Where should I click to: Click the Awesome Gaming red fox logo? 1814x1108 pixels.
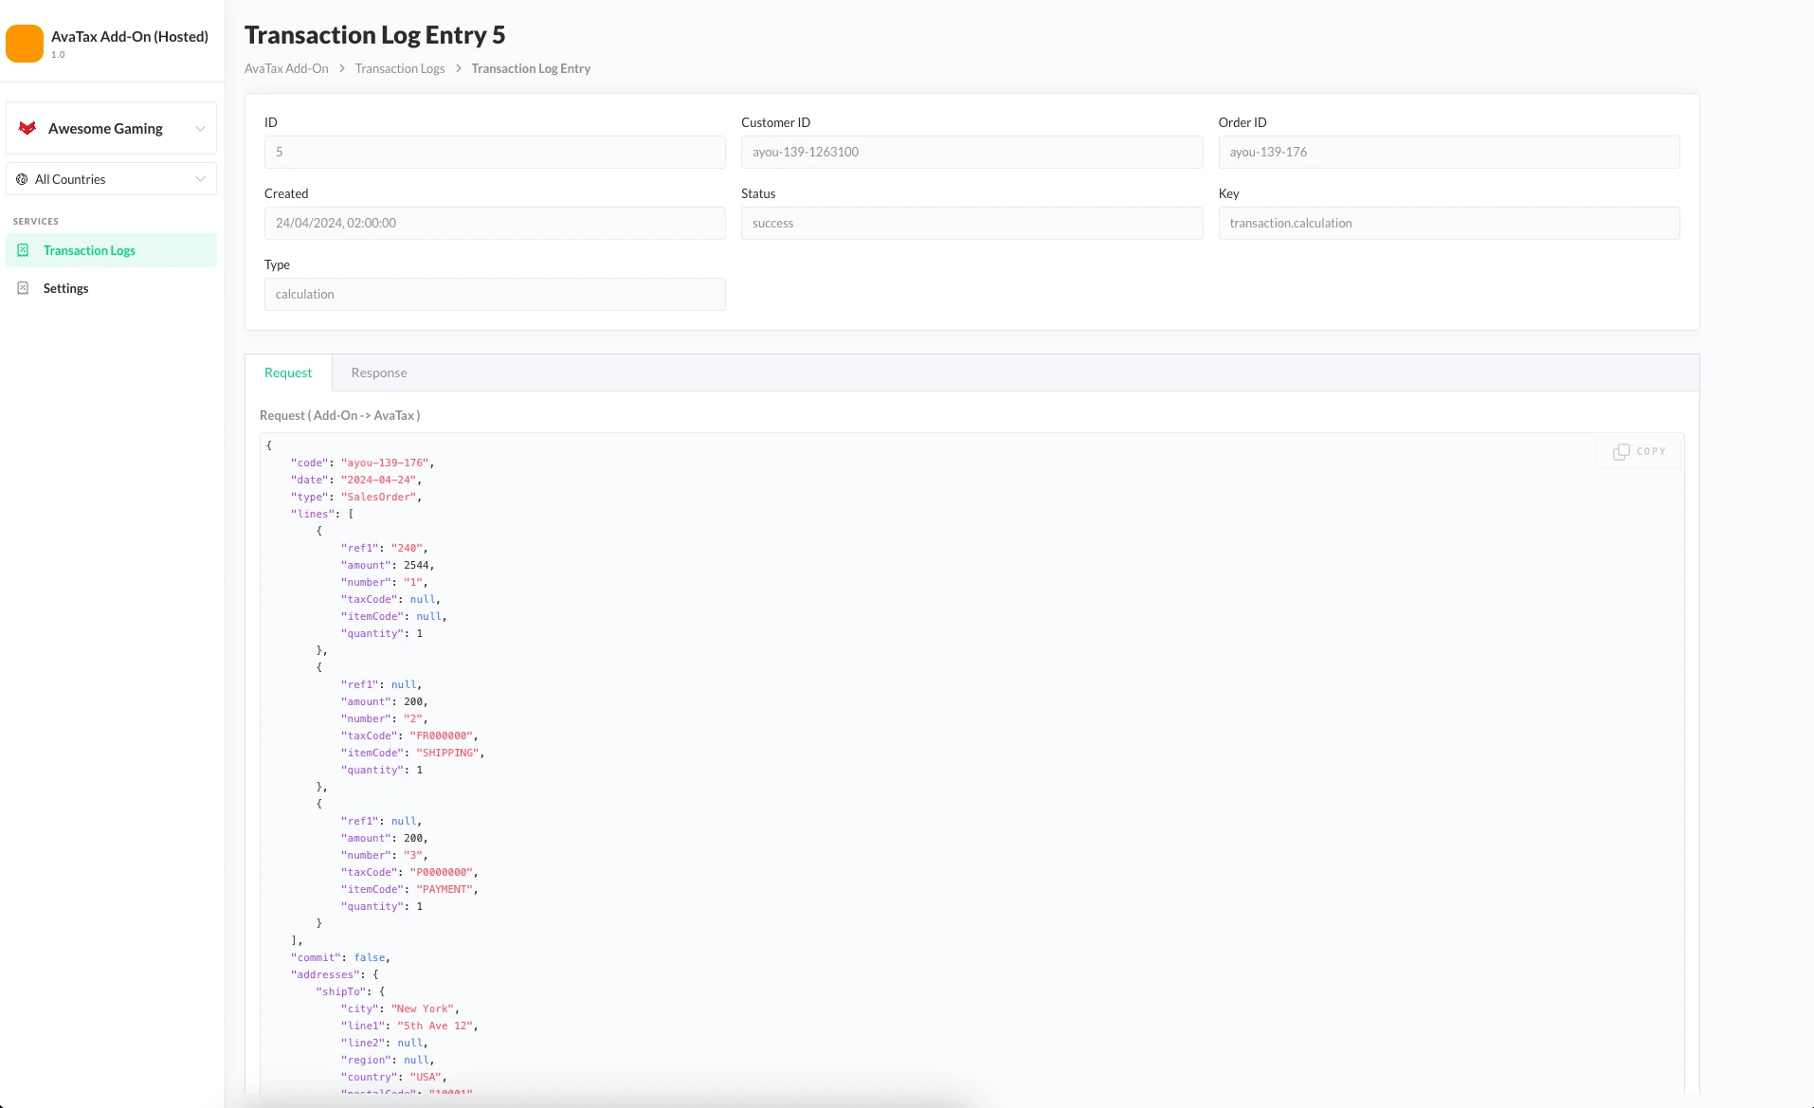pyautogui.click(x=27, y=128)
